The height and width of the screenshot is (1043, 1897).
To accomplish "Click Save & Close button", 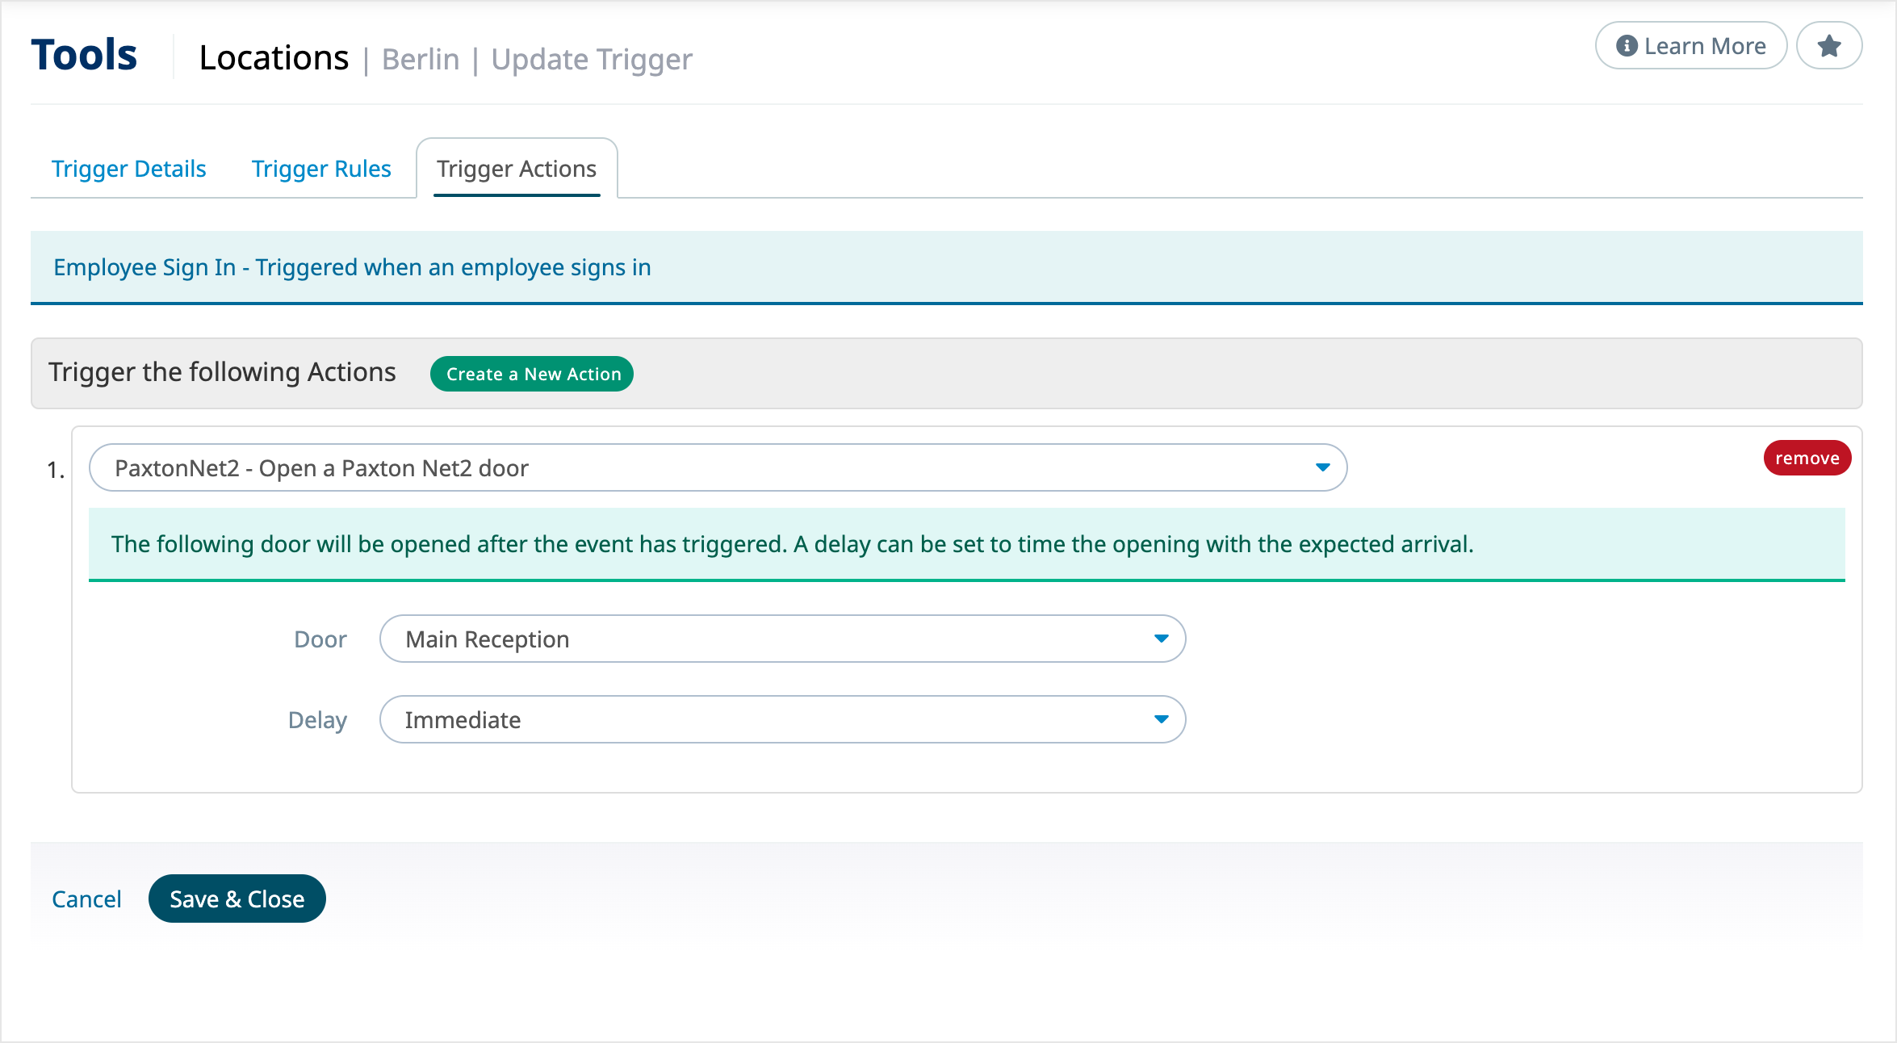I will (x=237, y=898).
